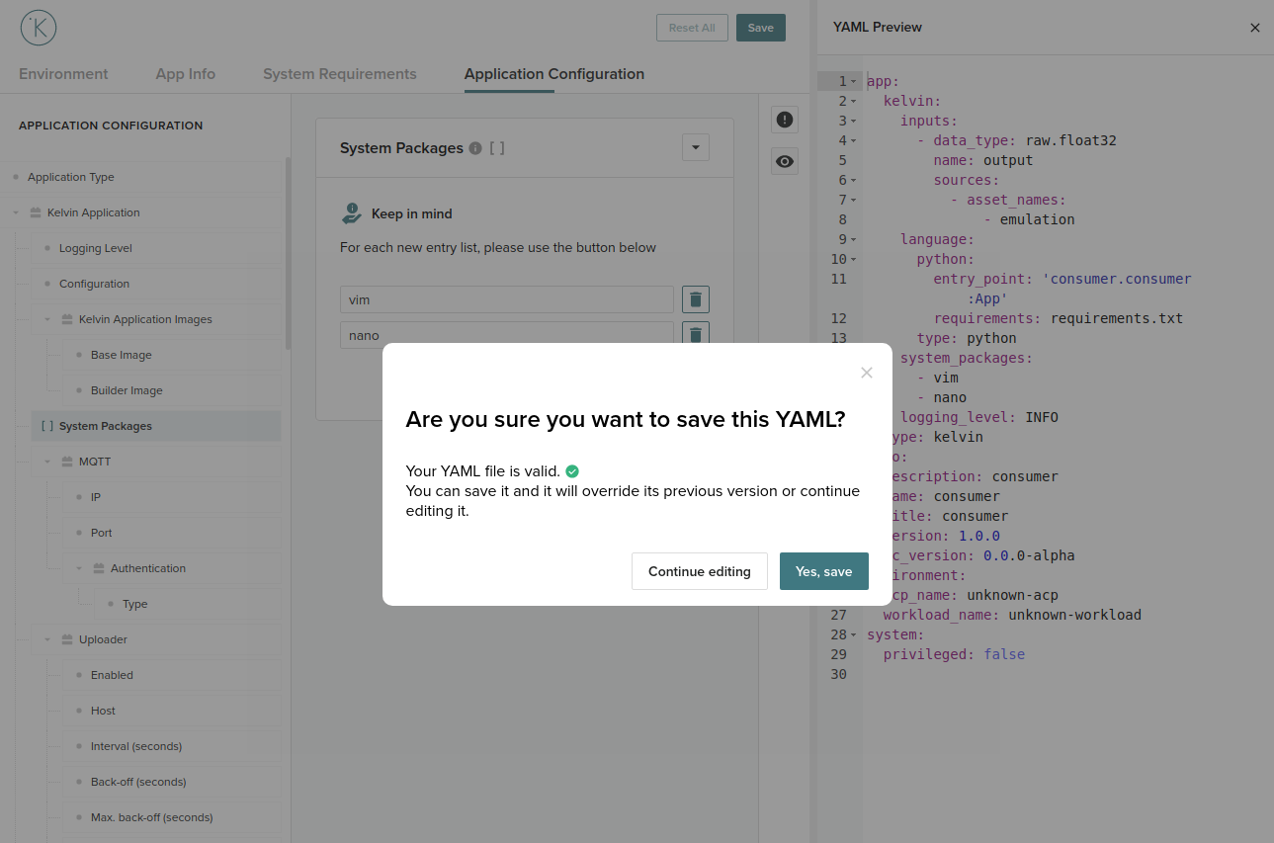The image size is (1274, 843).
Task: Toggle the YAML preview eye icon
Action: [785, 161]
